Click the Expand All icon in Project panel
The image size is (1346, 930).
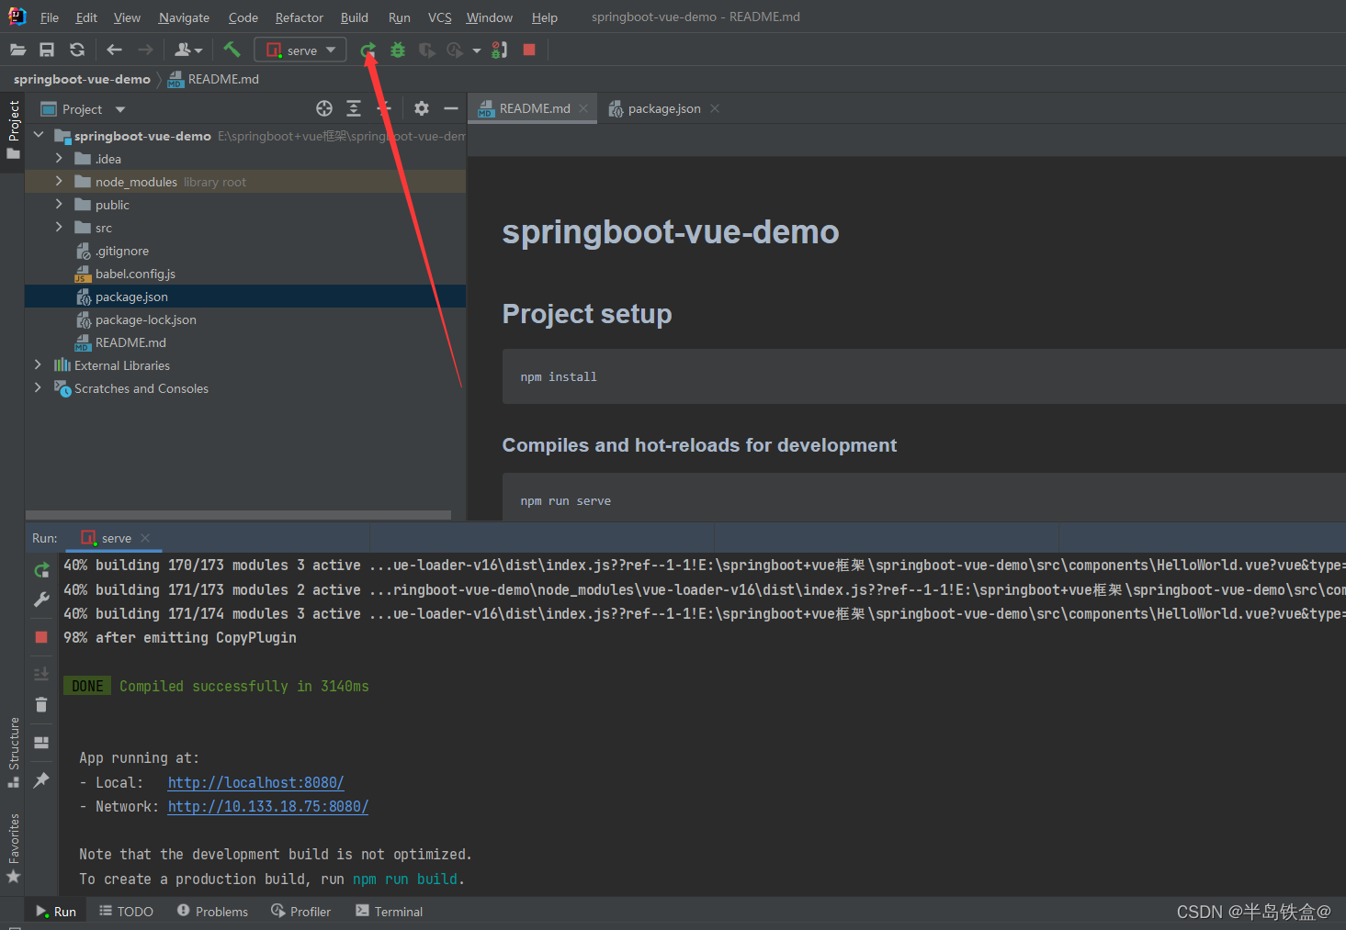[x=354, y=108]
